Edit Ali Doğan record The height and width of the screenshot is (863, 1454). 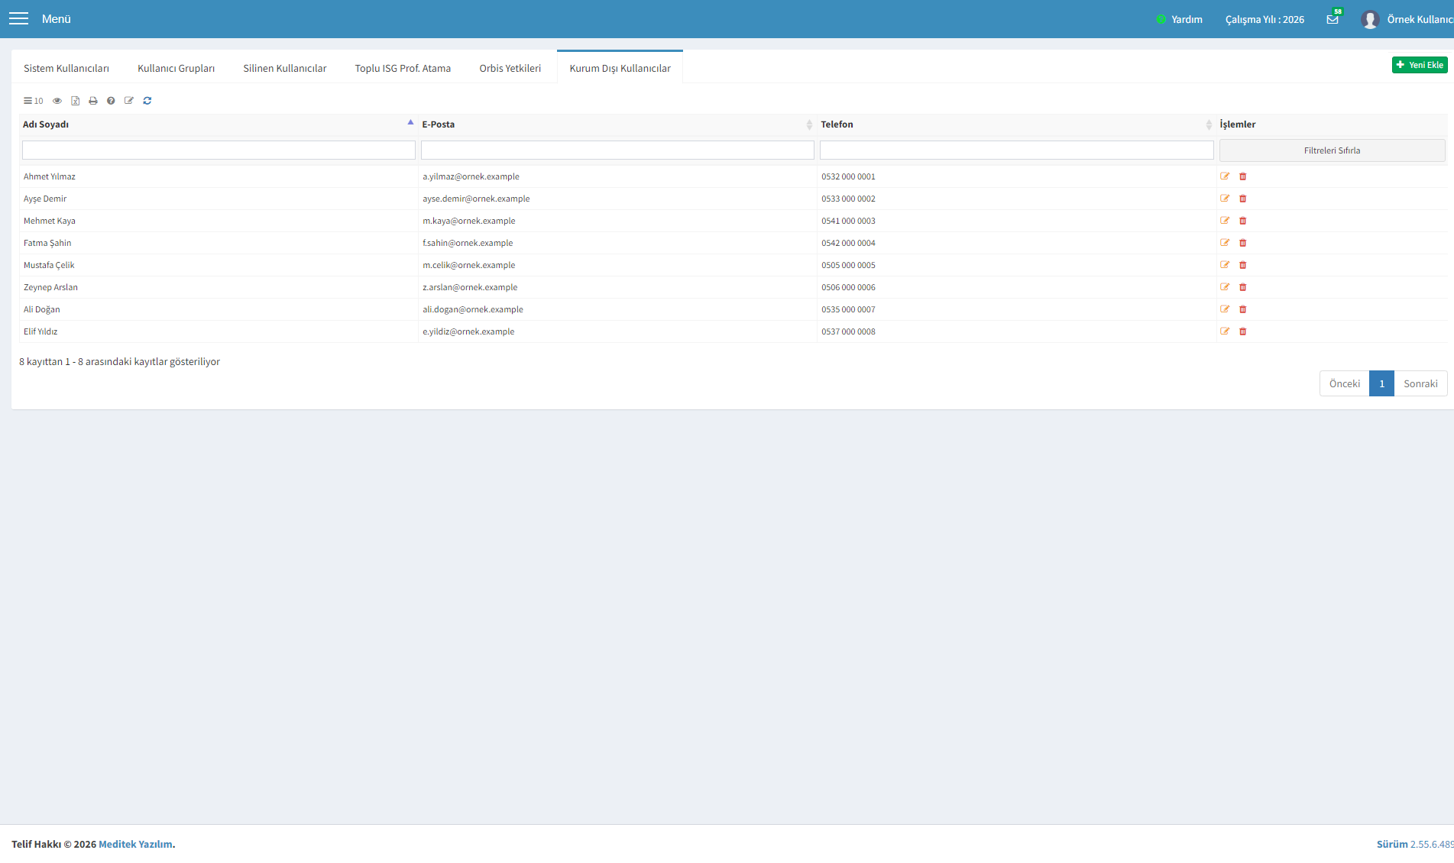[1225, 309]
